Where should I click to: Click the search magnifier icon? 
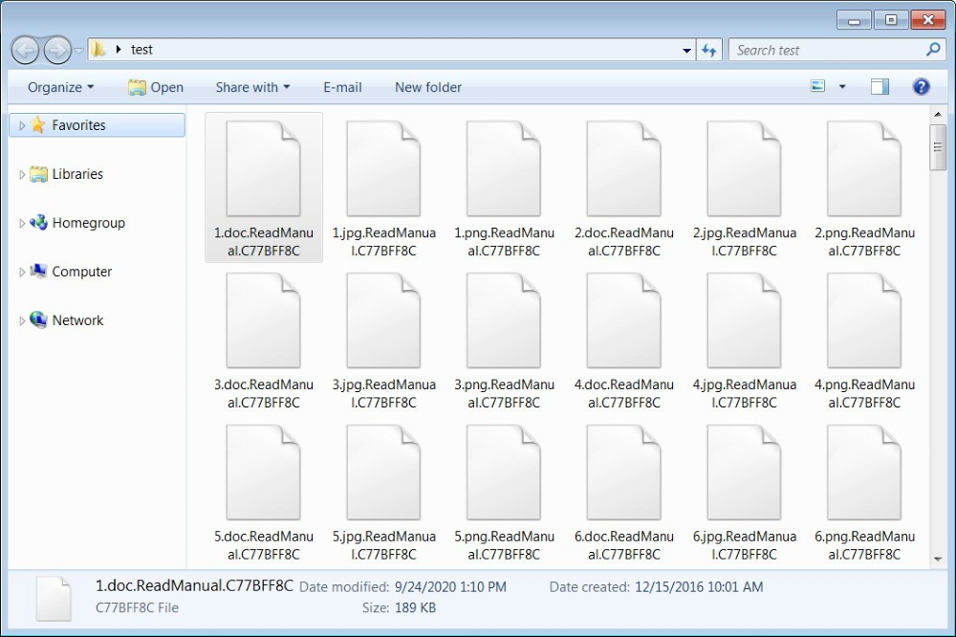click(x=933, y=50)
